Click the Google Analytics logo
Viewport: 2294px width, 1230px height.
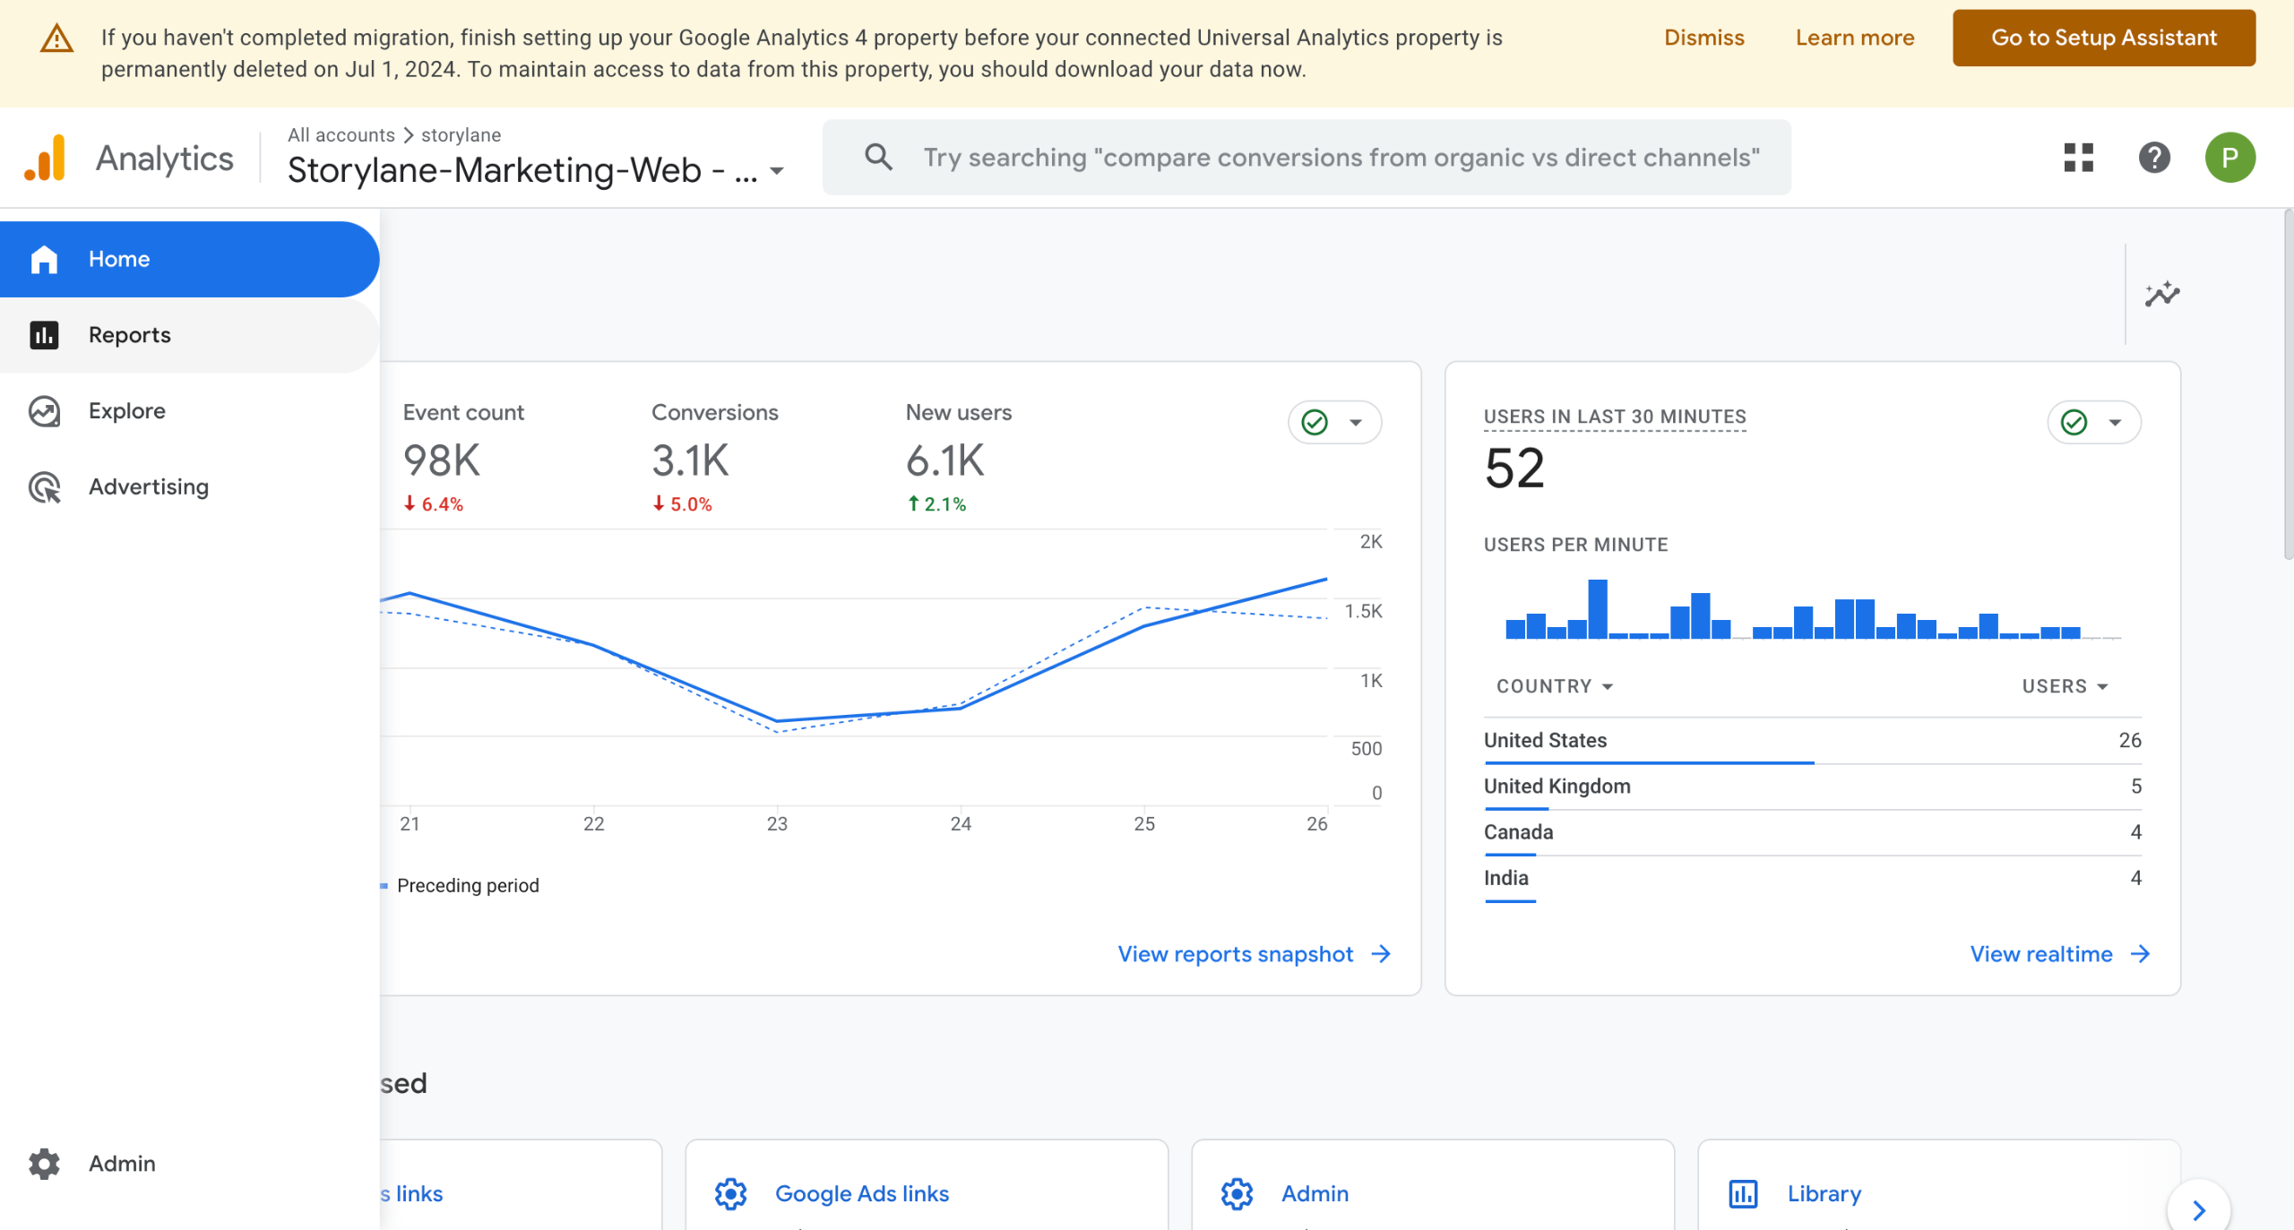tap(45, 158)
